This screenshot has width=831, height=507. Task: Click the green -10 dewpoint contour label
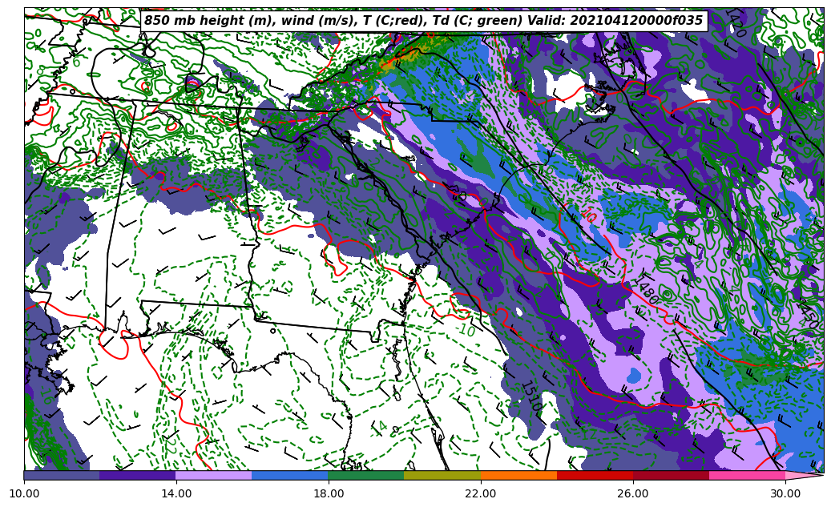pyautogui.click(x=465, y=329)
